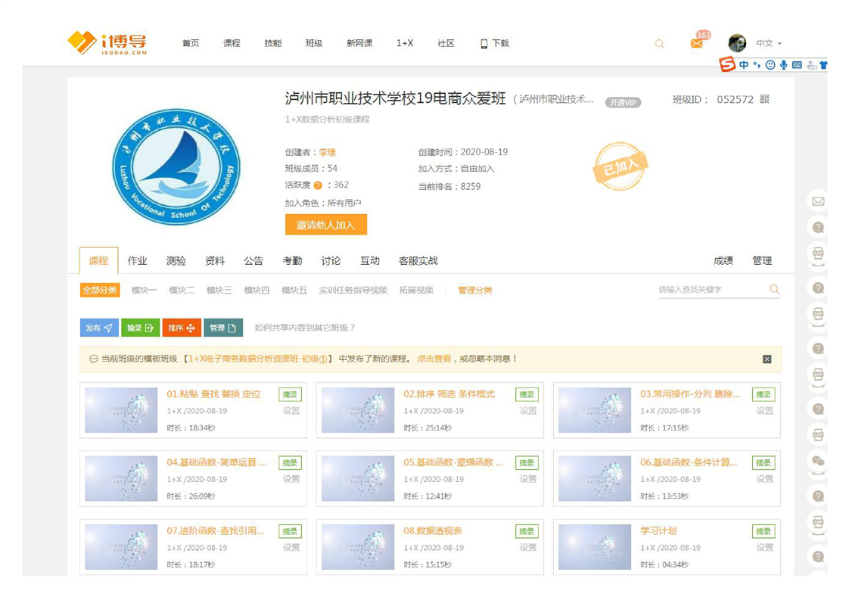Viewport: 849px width, 600px height.
Task: Open the 08.数据透视表 video thumbnail
Action: click(x=358, y=547)
